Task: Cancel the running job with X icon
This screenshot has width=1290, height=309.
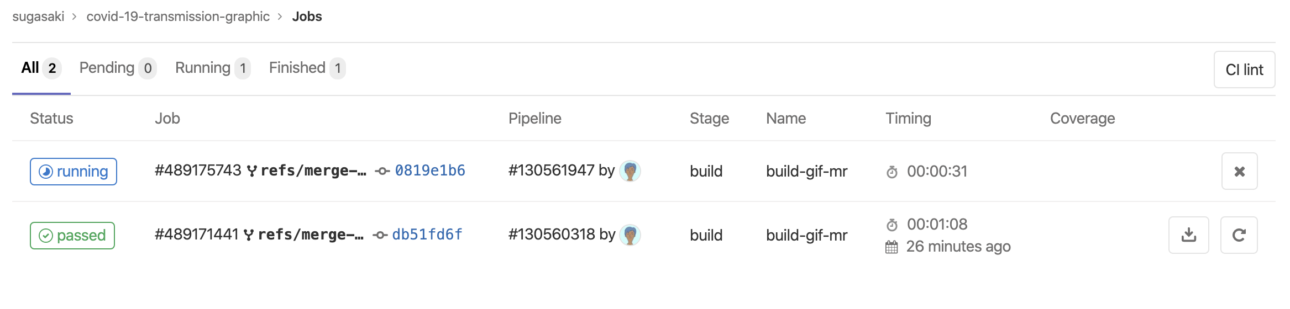Action: click(1239, 171)
